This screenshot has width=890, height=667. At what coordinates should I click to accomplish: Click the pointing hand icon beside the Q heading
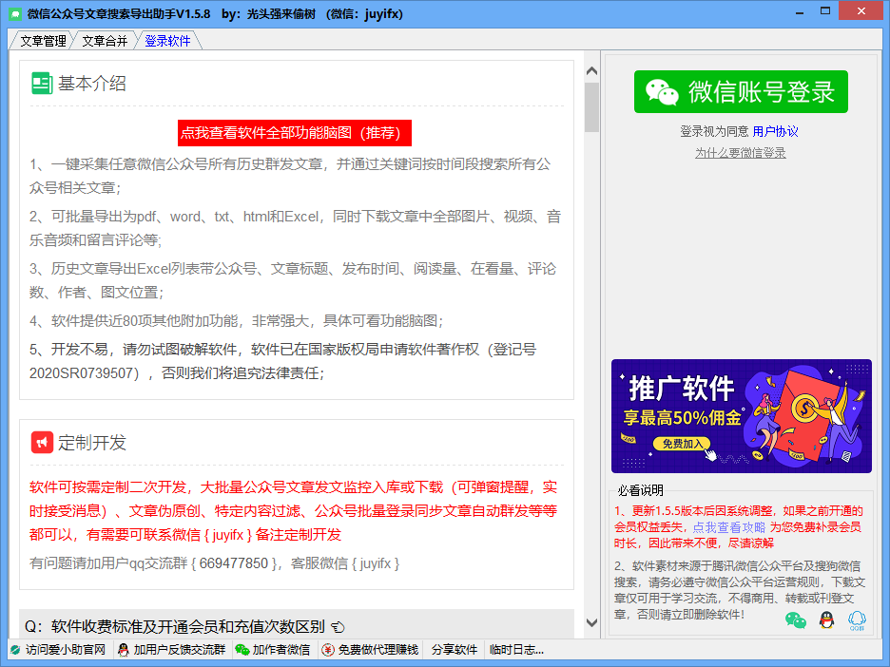338,627
